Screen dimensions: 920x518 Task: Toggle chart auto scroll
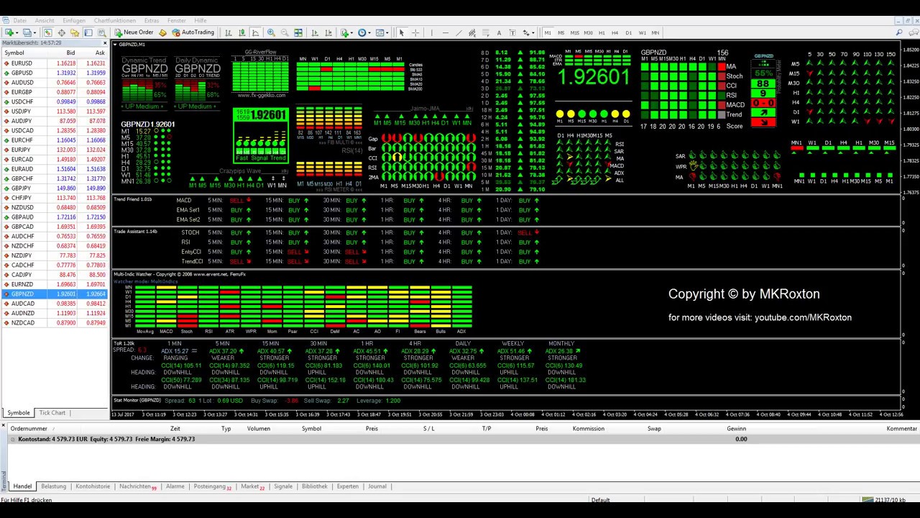pos(314,32)
